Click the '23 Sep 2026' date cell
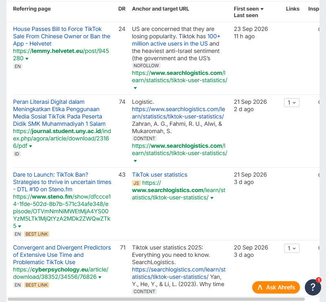This screenshot has height=302, width=326. point(251,29)
